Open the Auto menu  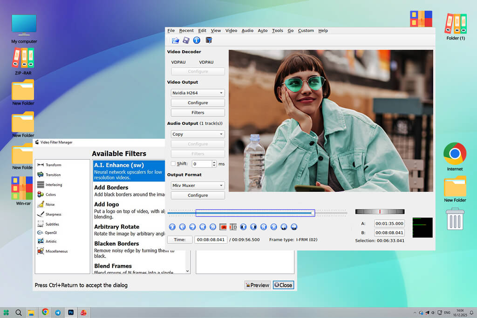point(263,30)
